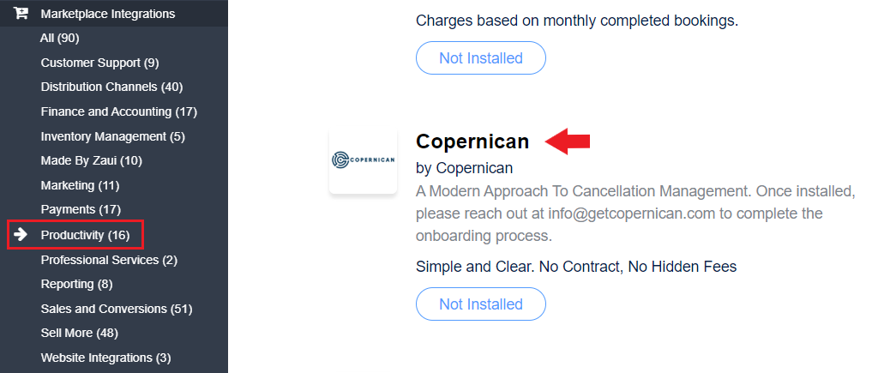Click the Marketplace Integrations cart icon
This screenshot has width=872, height=373.
point(21,14)
